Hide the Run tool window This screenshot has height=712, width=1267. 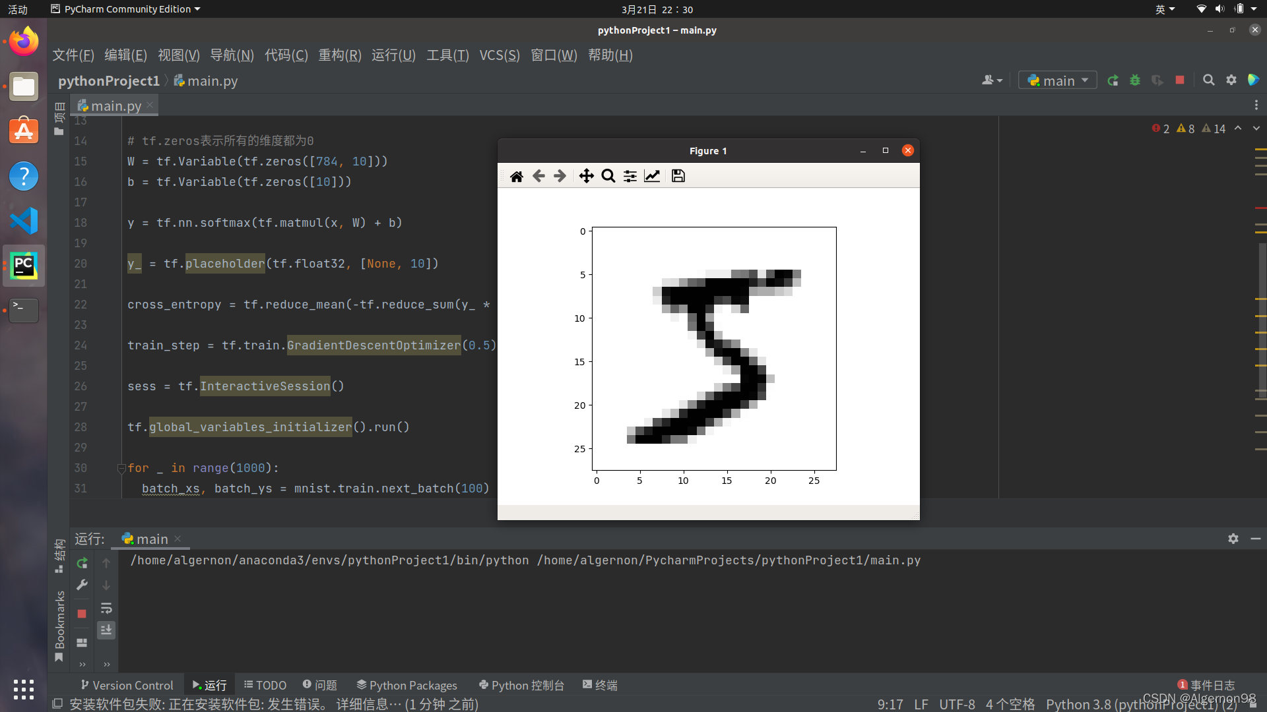pyautogui.click(x=1256, y=539)
